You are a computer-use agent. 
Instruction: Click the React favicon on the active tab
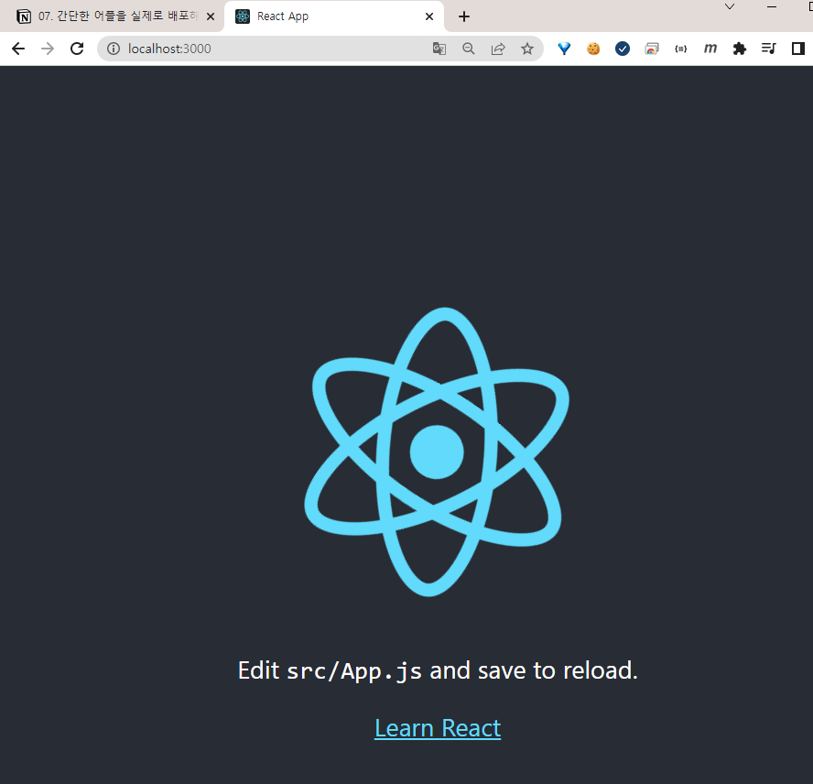[x=243, y=16]
